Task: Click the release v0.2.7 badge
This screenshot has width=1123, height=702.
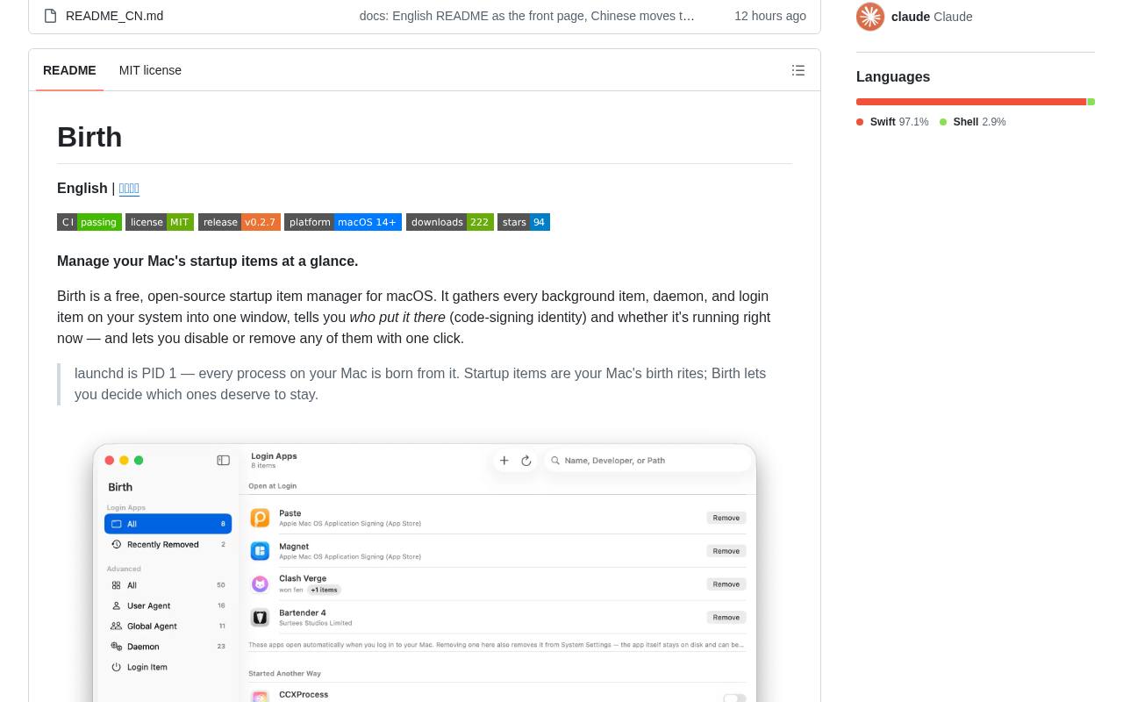Action: [x=240, y=222]
